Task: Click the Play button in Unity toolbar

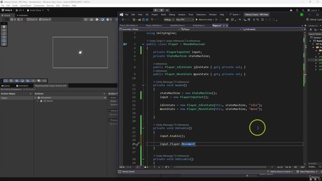Action: 155,10
